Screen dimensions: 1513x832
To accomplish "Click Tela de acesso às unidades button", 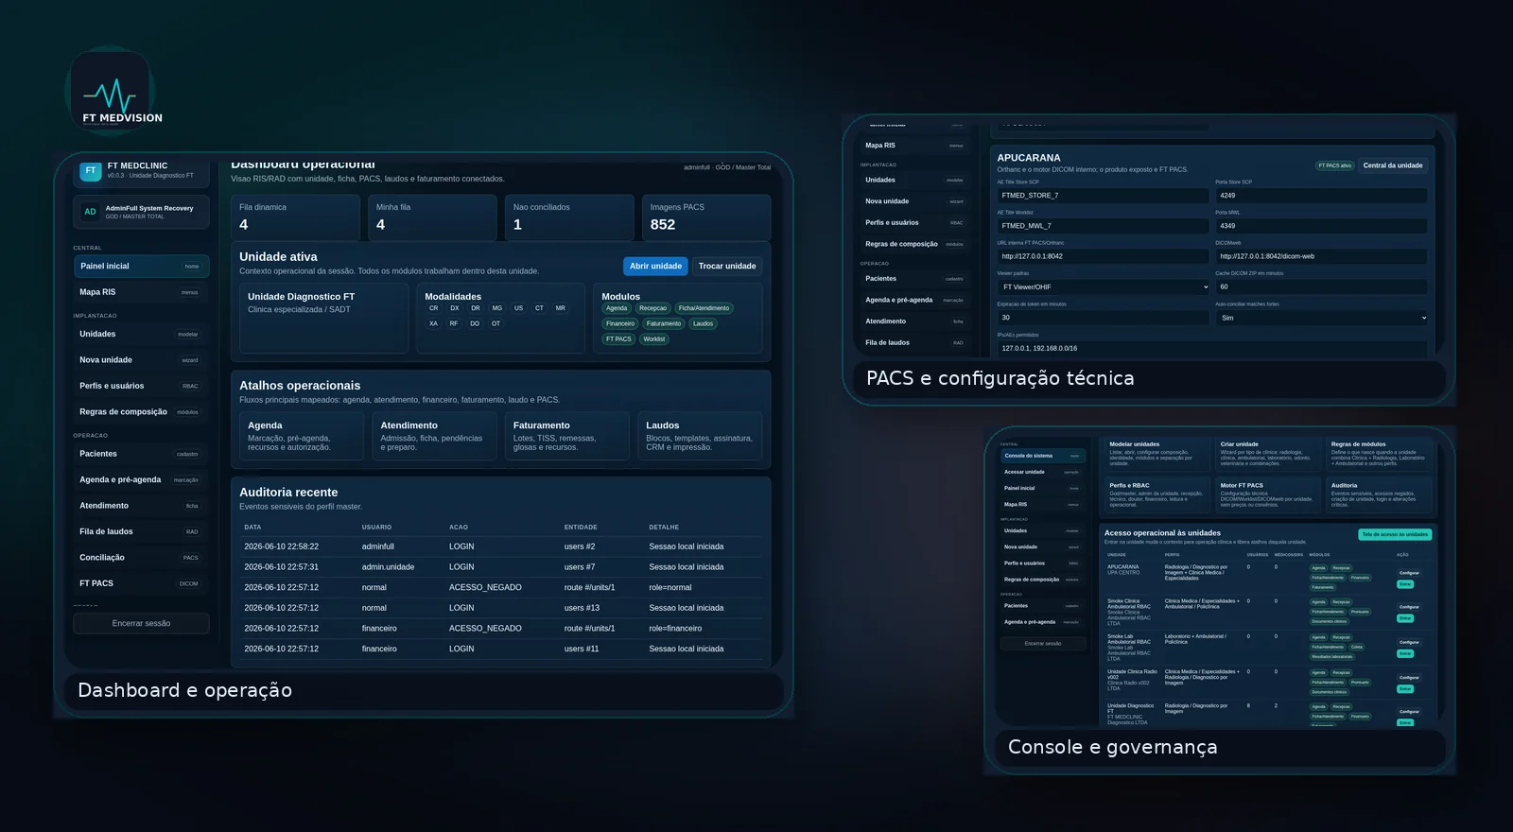I will click(1395, 534).
